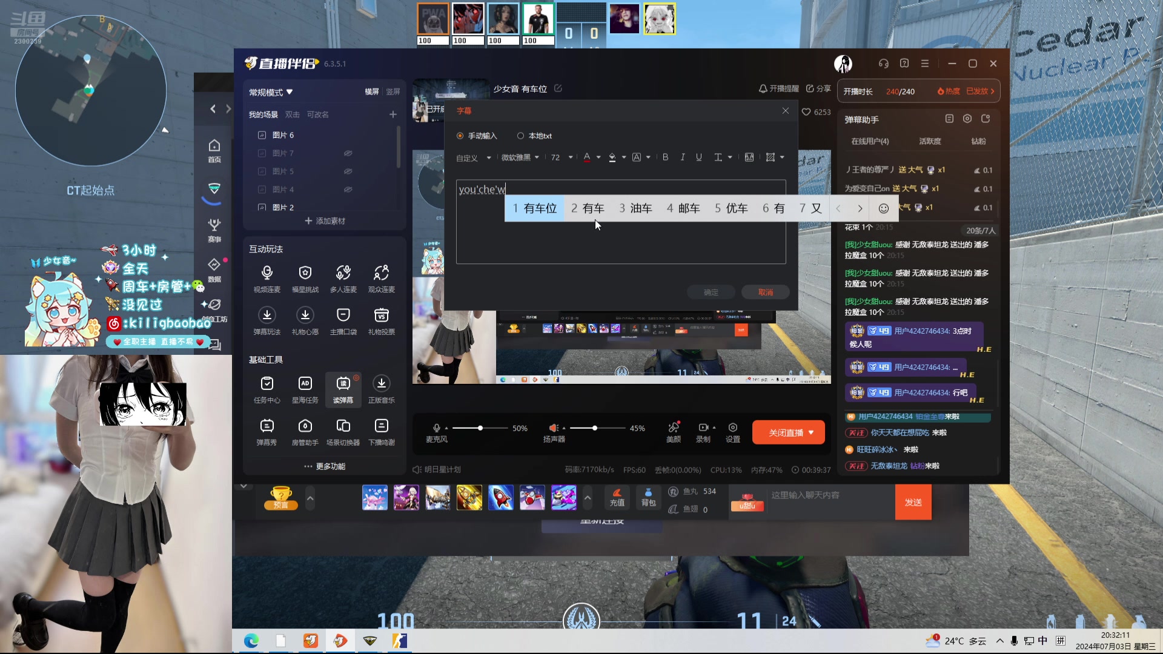Open 在线用户(4) tab
The image size is (1163, 654).
coord(870,141)
